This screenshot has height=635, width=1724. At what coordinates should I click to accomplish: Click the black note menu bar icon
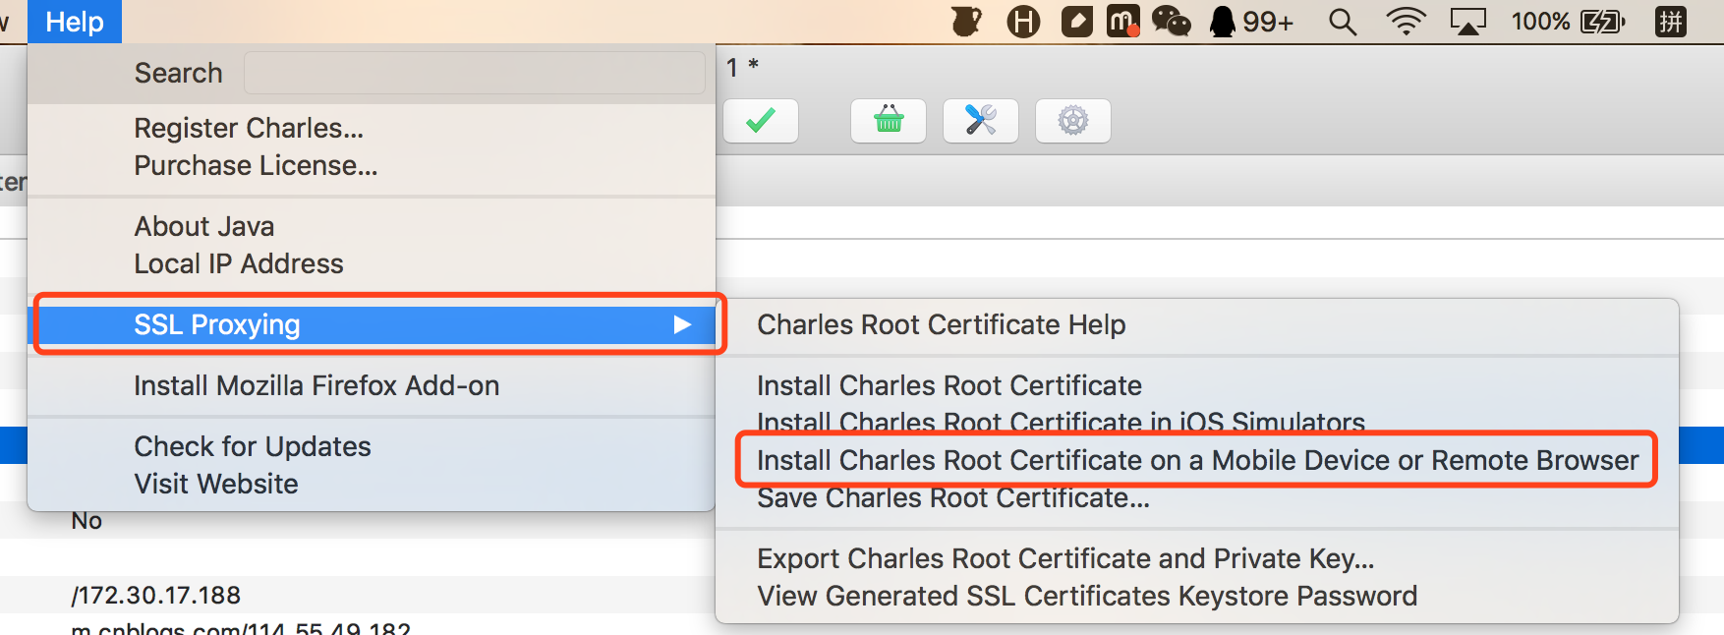pyautogui.click(x=1077, y=22)
